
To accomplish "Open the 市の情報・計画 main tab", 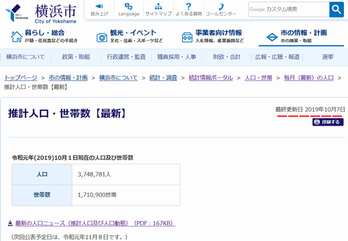I will point(301,36).
